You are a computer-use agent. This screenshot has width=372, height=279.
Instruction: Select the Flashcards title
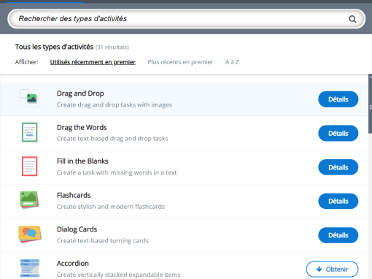tap(74, 195)
